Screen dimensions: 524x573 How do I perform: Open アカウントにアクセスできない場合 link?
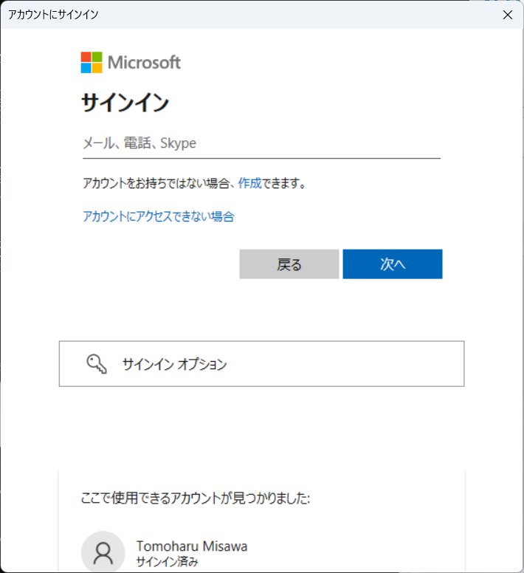[x=159, y=216]
